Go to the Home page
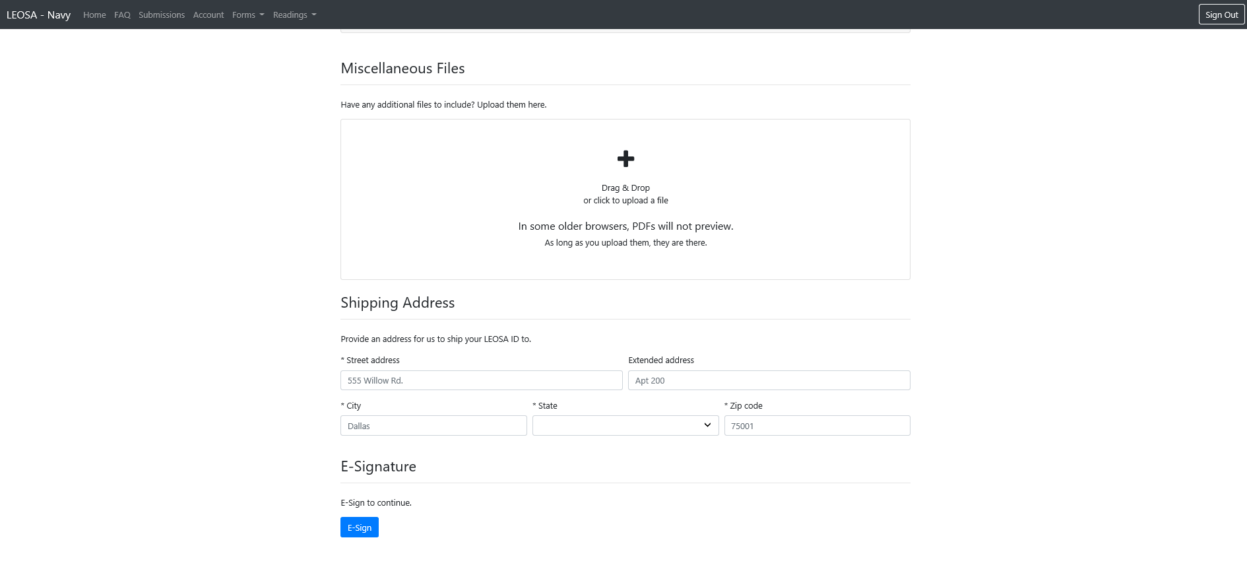Screen dimensions: 1247x577 click(94, 15)
